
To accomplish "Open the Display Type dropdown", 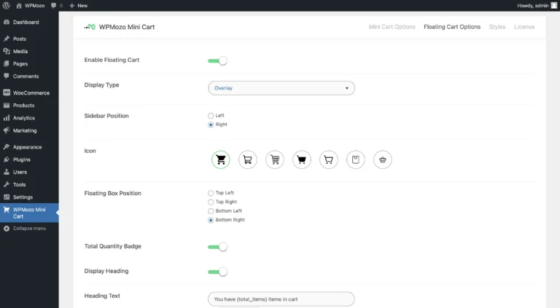I will click(281, 88).
